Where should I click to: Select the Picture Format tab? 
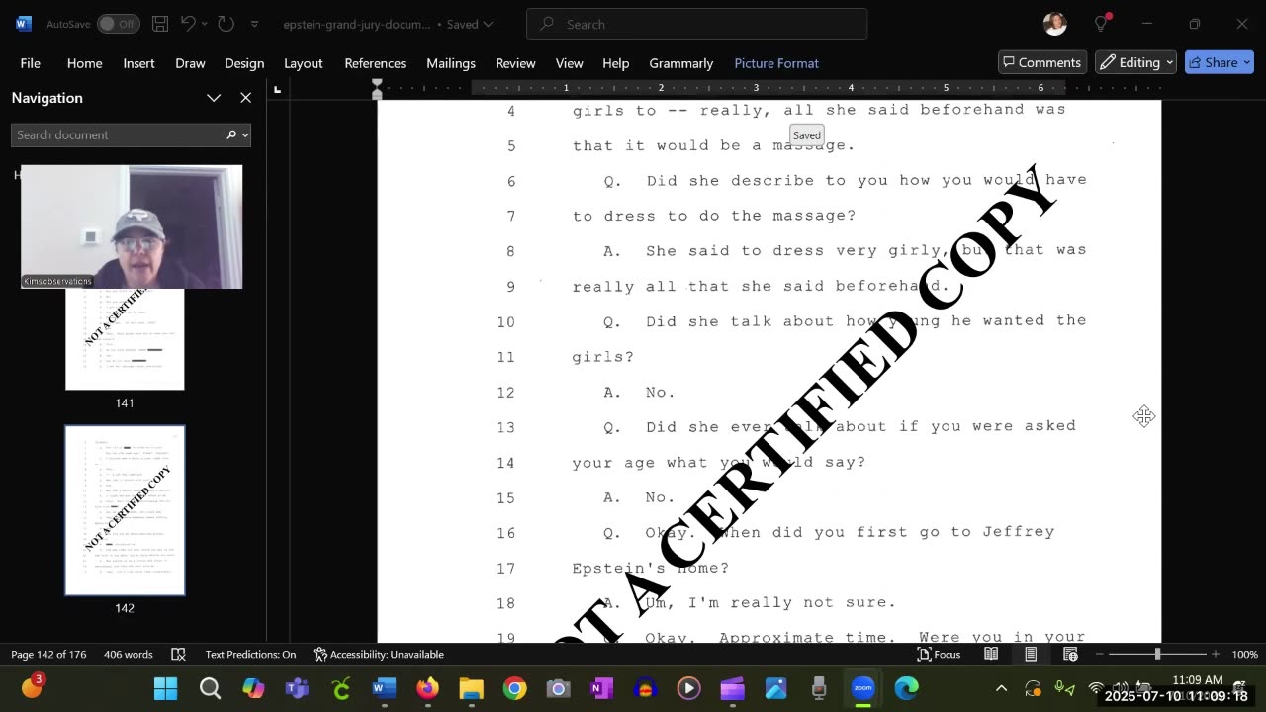(x=776, y=63)
